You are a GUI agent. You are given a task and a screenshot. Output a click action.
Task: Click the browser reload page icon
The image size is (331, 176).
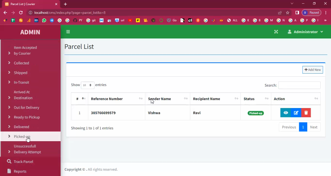click(x=21, y=13)
